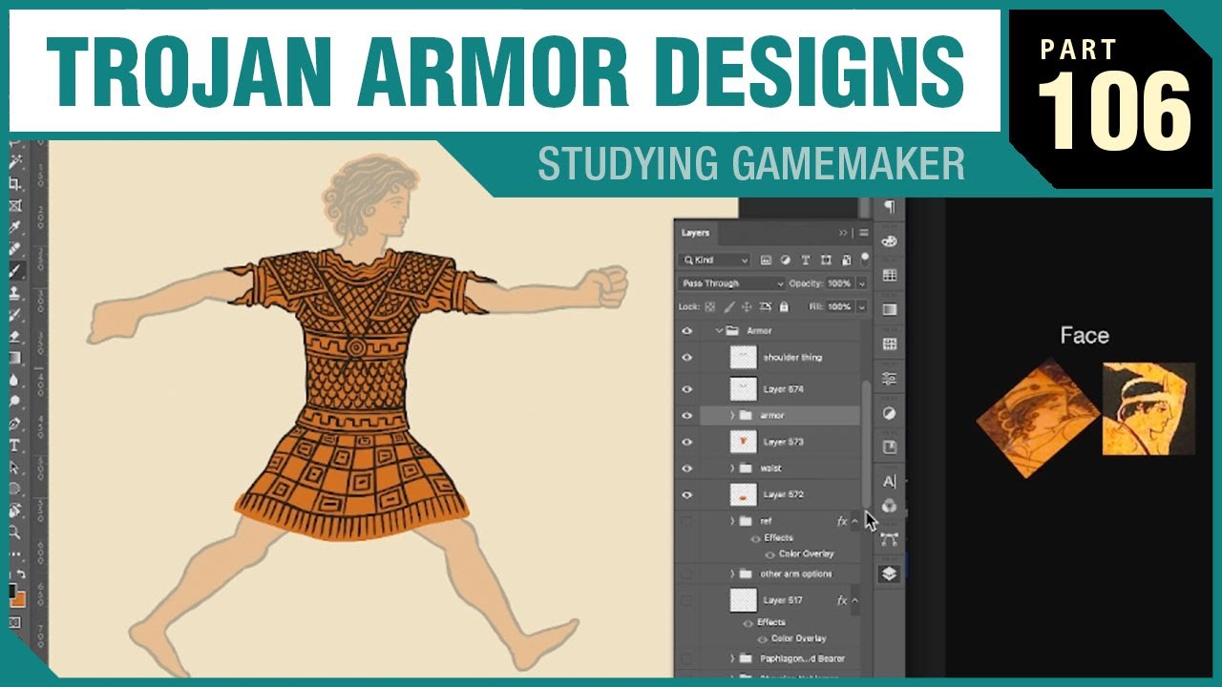Open the Swatches palette panel icon

pyautogui.click(x=889, y=275)
